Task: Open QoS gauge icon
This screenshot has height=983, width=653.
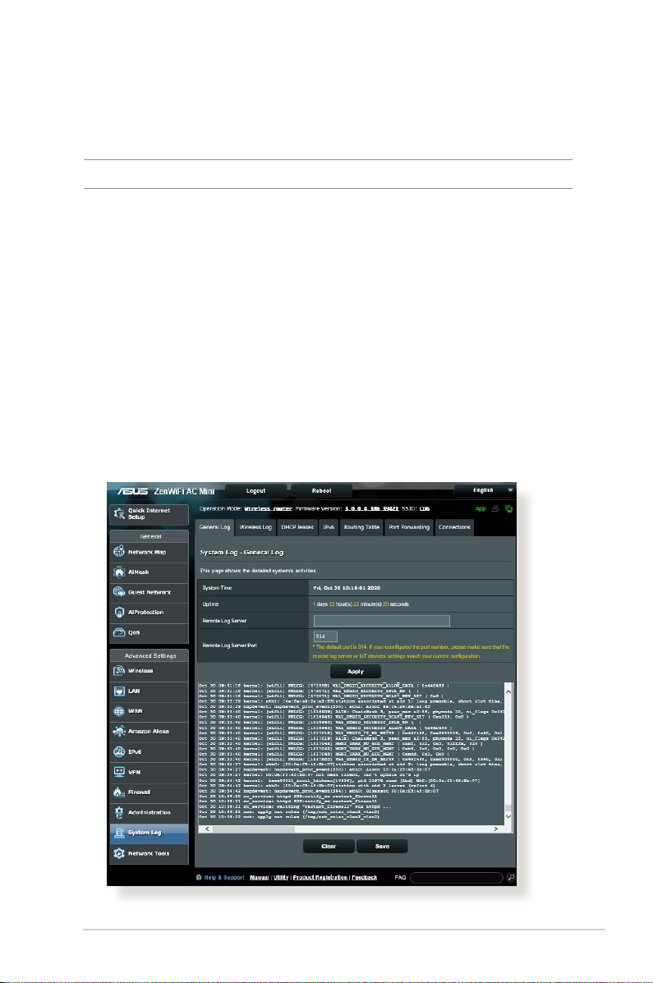Action: (118, 632)
